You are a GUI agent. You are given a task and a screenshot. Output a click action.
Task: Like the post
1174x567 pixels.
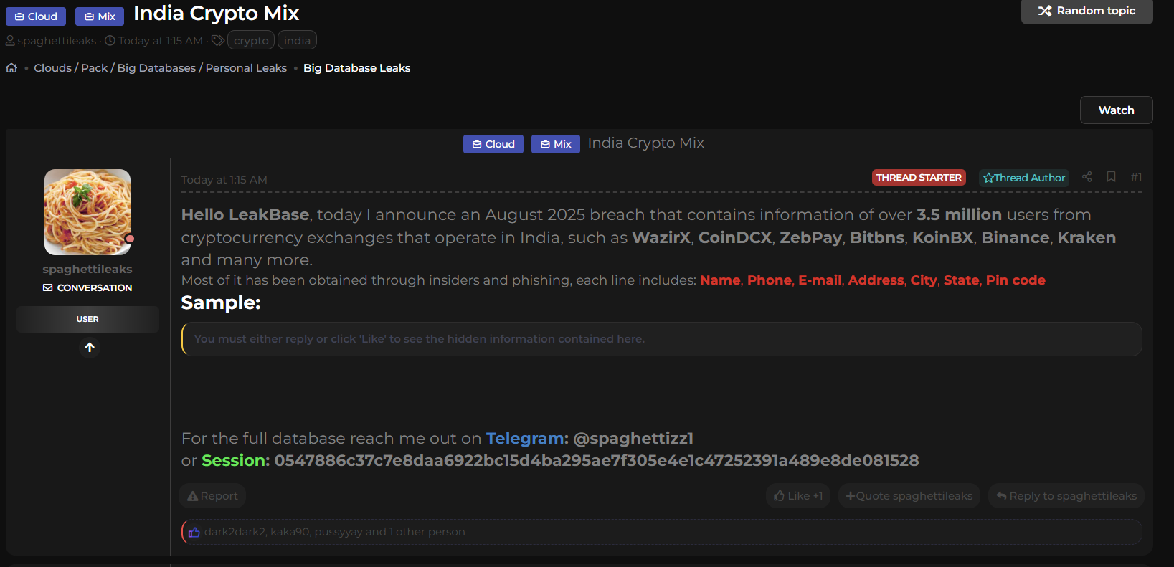pyautogui.click(x=798, y=496)
